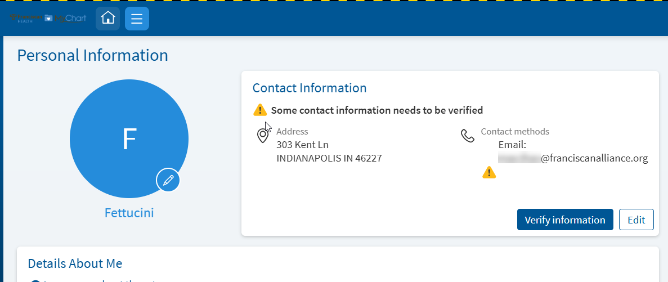
Task: Click the Verify information button
Action: click(x=565, y=220)
